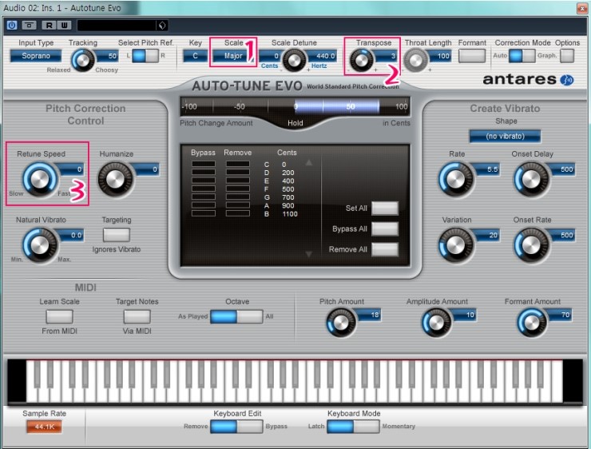
Task: Click the Retune Speed knob
Action: (40, 179)
